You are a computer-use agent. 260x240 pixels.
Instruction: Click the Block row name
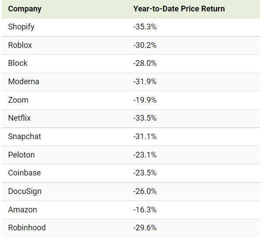coord(18,63)
